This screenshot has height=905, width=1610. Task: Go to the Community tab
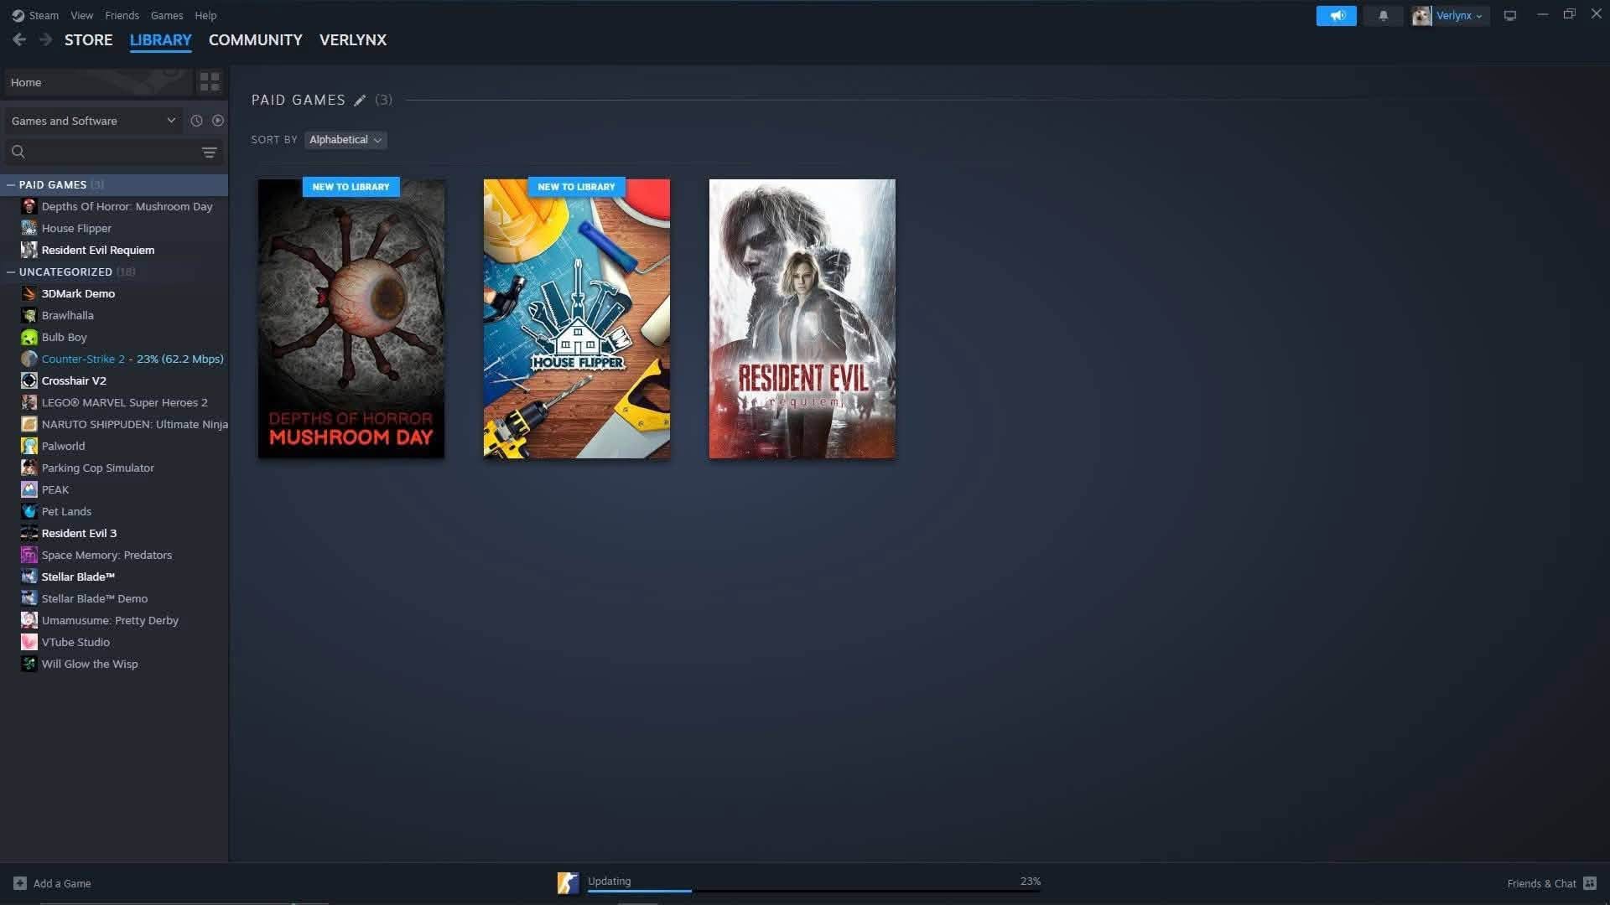tap(255, 39)
